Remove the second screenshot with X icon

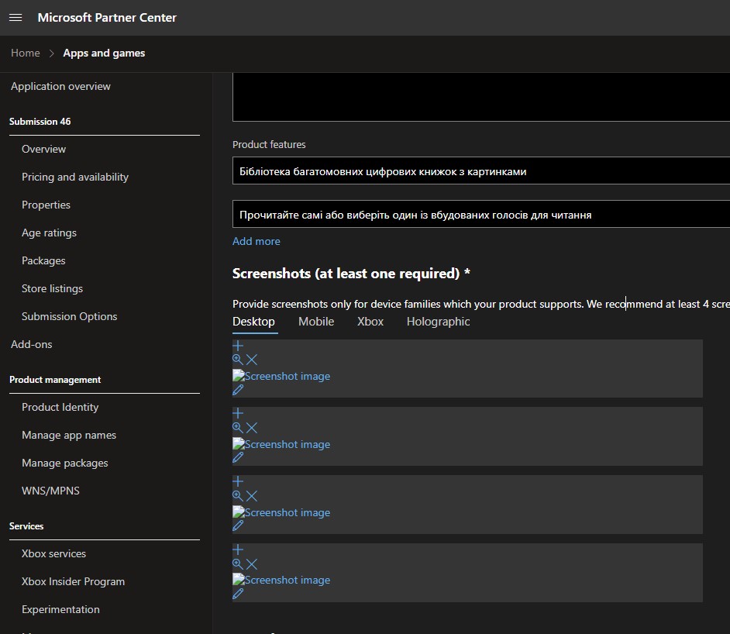click(252, 428)
